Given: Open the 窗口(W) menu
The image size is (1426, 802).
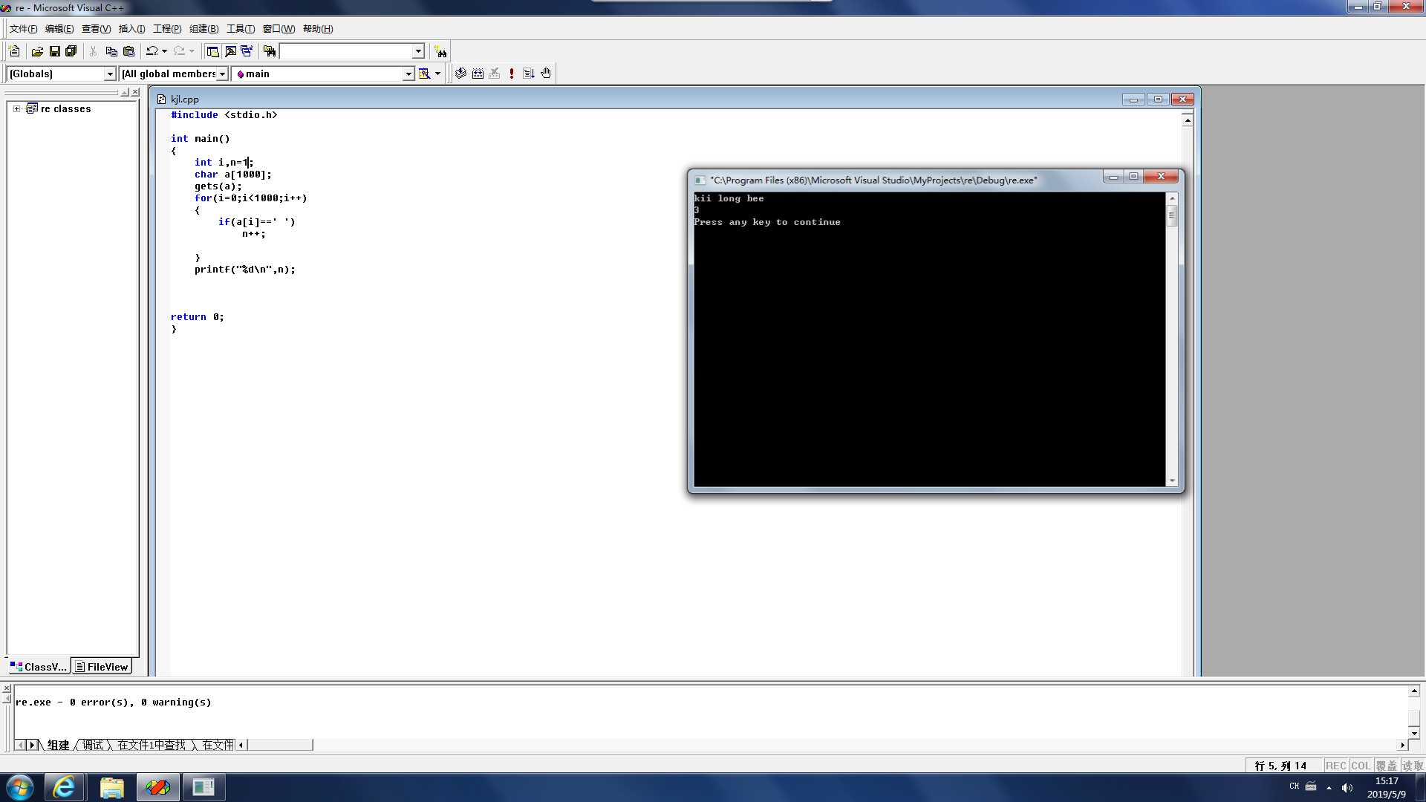Looking at the screenshot, I should (x=279, y=29).
